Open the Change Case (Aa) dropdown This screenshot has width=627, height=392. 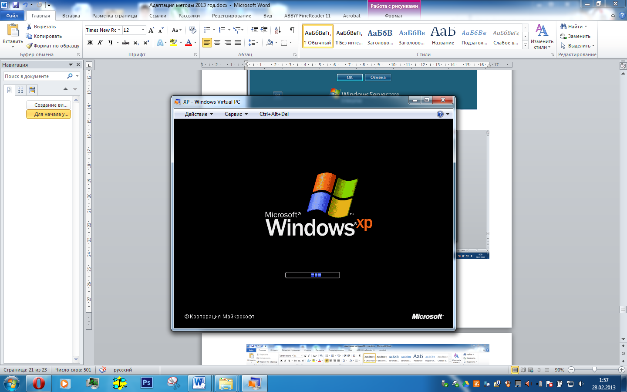click(176, 30)
